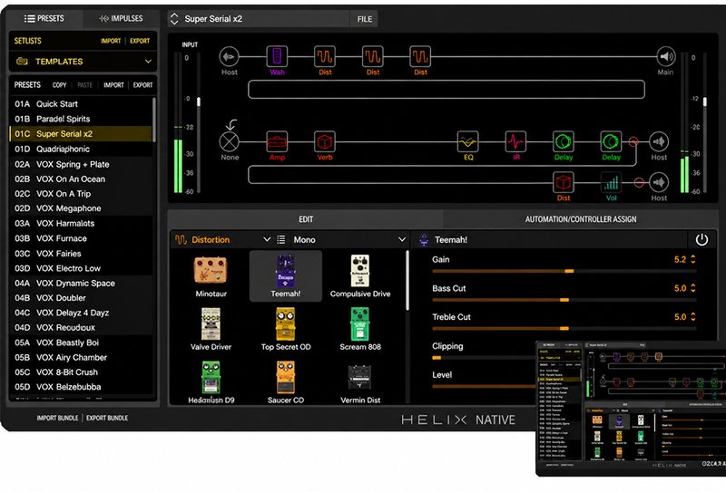Choose the Minotaur pedal model

pos(211,276)
